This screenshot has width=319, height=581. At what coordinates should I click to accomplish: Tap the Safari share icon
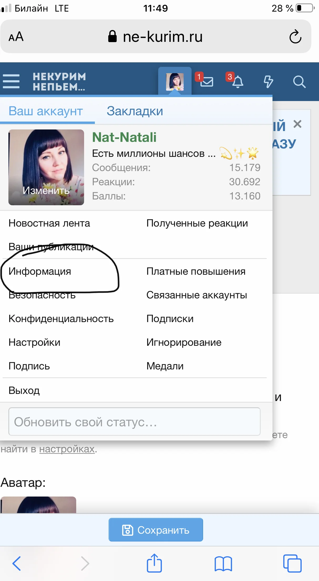[154, 563]
